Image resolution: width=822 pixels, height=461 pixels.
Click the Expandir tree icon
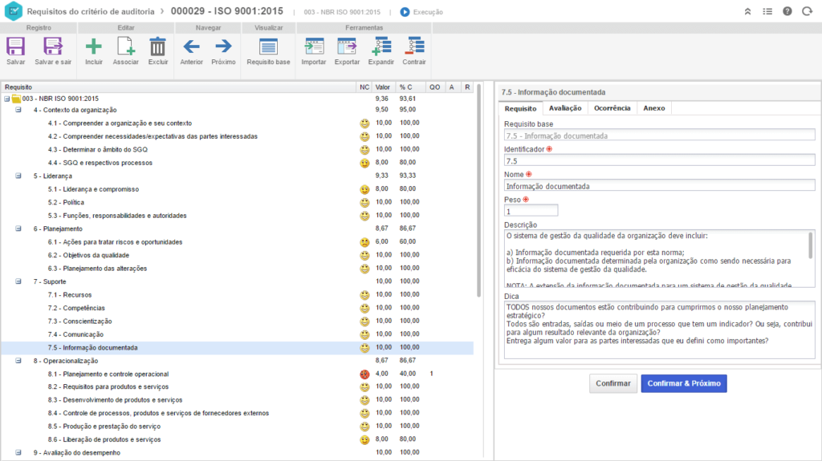[380, 47]
